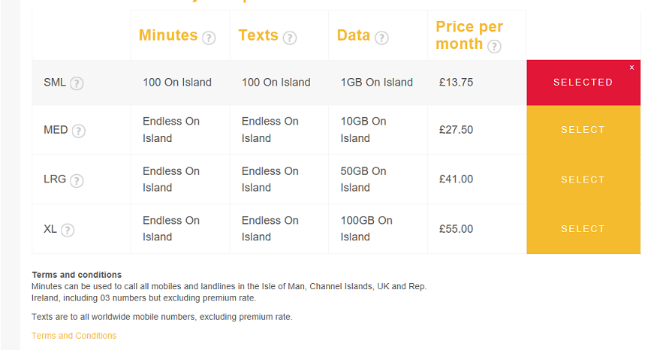
Task: Click the Minutes column heading
Action: (x=168, y=35)
